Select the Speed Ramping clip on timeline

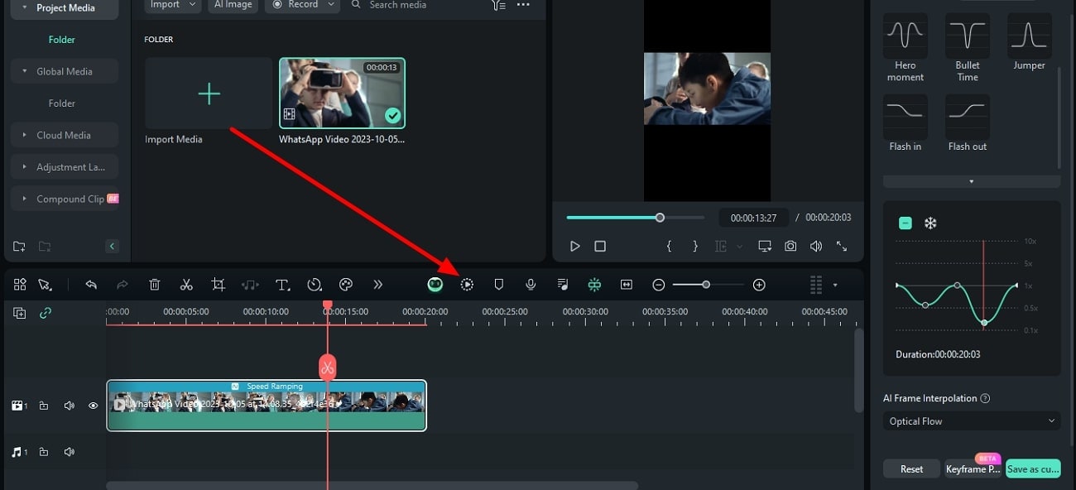click(267, 406)
